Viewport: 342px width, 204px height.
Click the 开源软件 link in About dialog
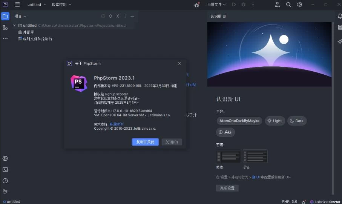[116, 124]
